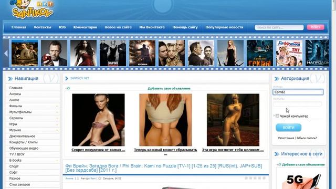Expand the E-books submenu arrow
The width and height of the screenshot is (336, 189).
[57, 160]
